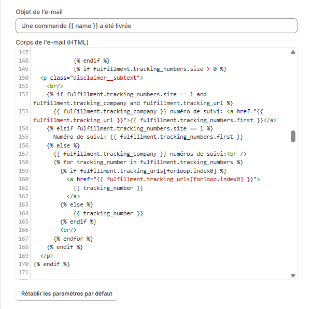Click the scroll down arrow in code editor
The image size is (312, 309).
pos(293,275)
